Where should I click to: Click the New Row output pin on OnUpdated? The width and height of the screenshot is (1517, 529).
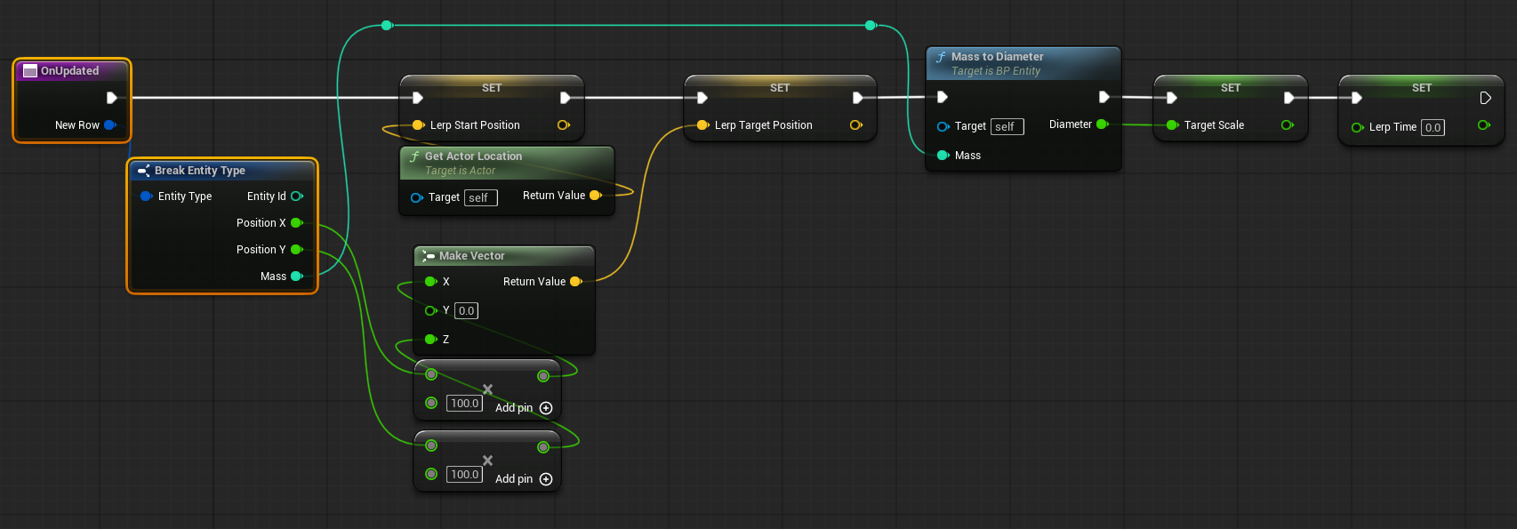tap(110, 125)
